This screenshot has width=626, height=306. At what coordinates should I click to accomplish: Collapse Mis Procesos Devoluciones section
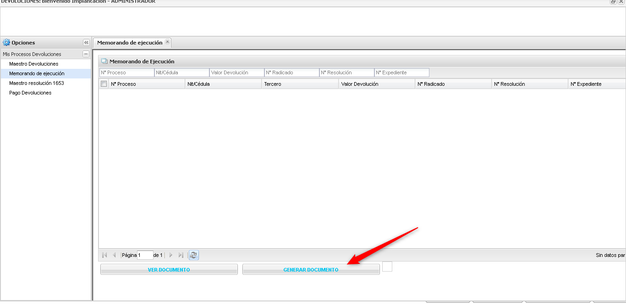[86, 54]
